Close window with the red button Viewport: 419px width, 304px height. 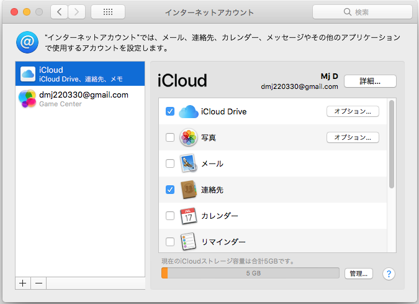pos(14,12)
